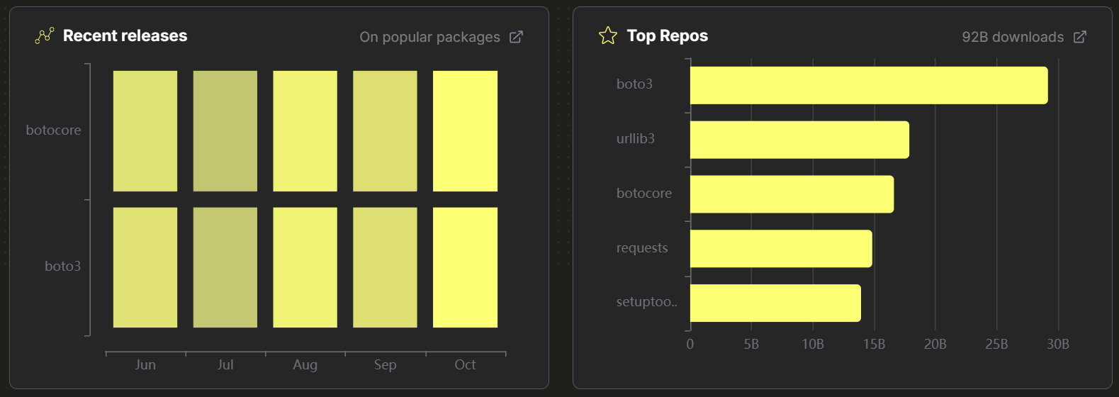
Task: Click the Oct month axis label
Action: click(465, 364)
